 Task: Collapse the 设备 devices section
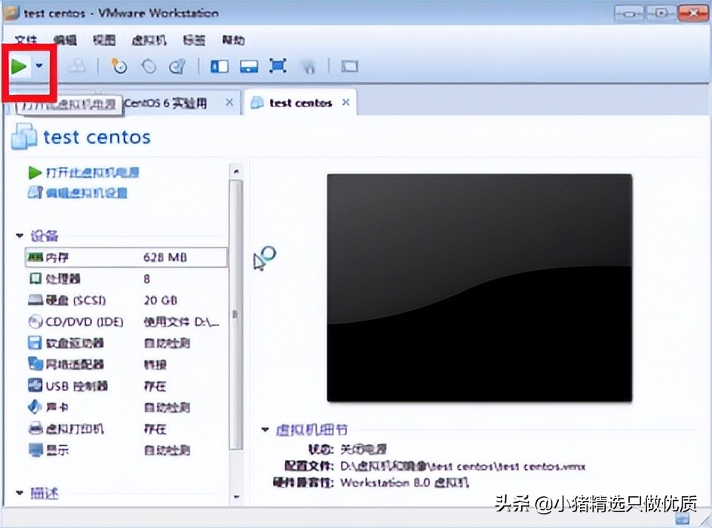(x=19, y=235)
